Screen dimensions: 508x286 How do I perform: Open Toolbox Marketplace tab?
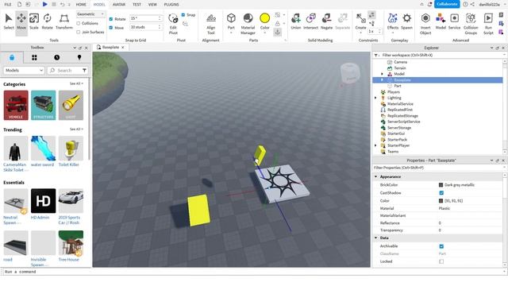pos(12,57)
